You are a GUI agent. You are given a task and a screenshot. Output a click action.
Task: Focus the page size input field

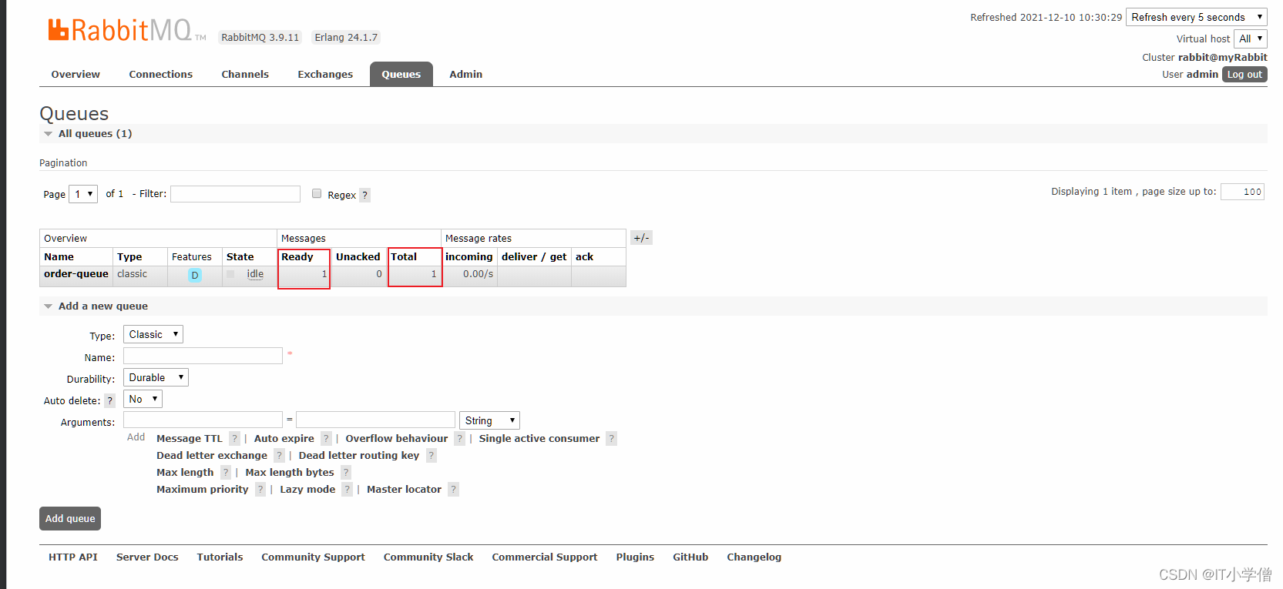1242,192
